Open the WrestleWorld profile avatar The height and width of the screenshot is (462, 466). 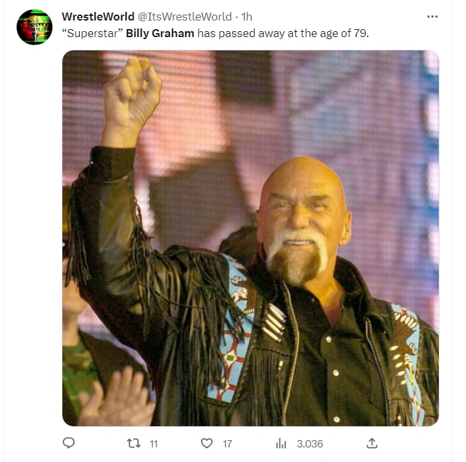pyautogui.click(x=35, y=27)
